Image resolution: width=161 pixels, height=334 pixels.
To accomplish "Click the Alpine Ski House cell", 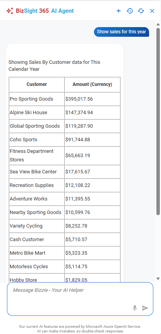I will (x=37, y=113).
